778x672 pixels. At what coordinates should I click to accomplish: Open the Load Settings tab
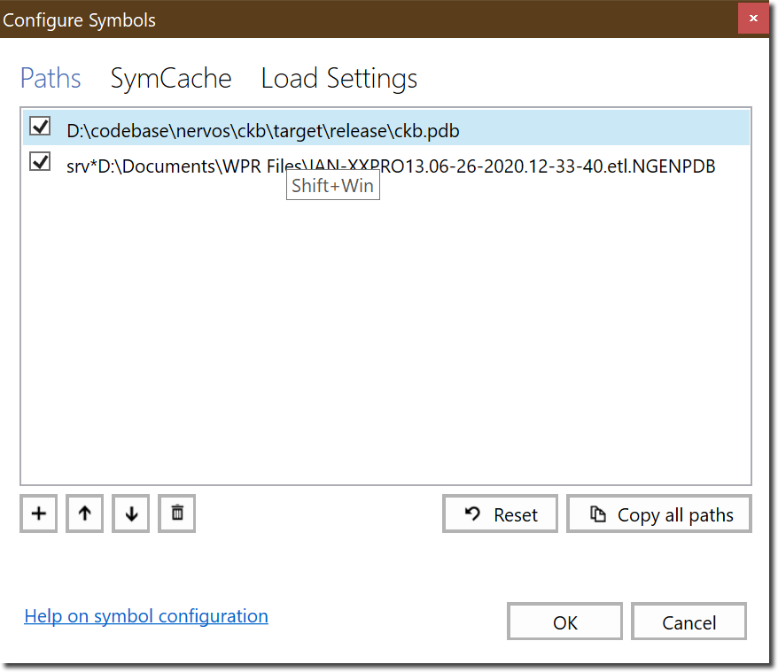338,79
